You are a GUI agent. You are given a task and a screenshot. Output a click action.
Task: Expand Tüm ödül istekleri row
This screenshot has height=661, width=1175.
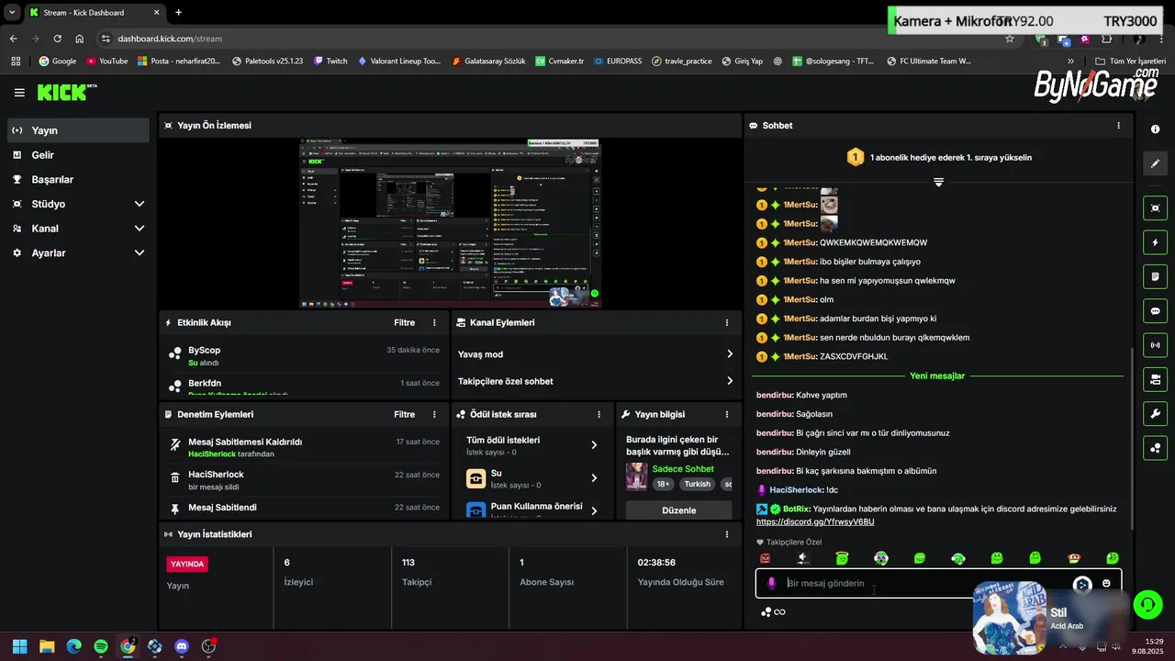coord(533,445)
